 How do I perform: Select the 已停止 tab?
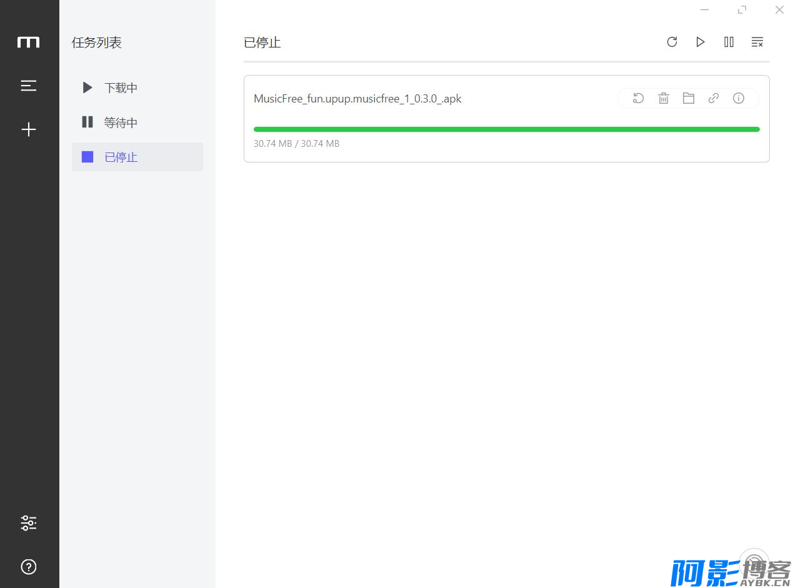pos(137,157)
